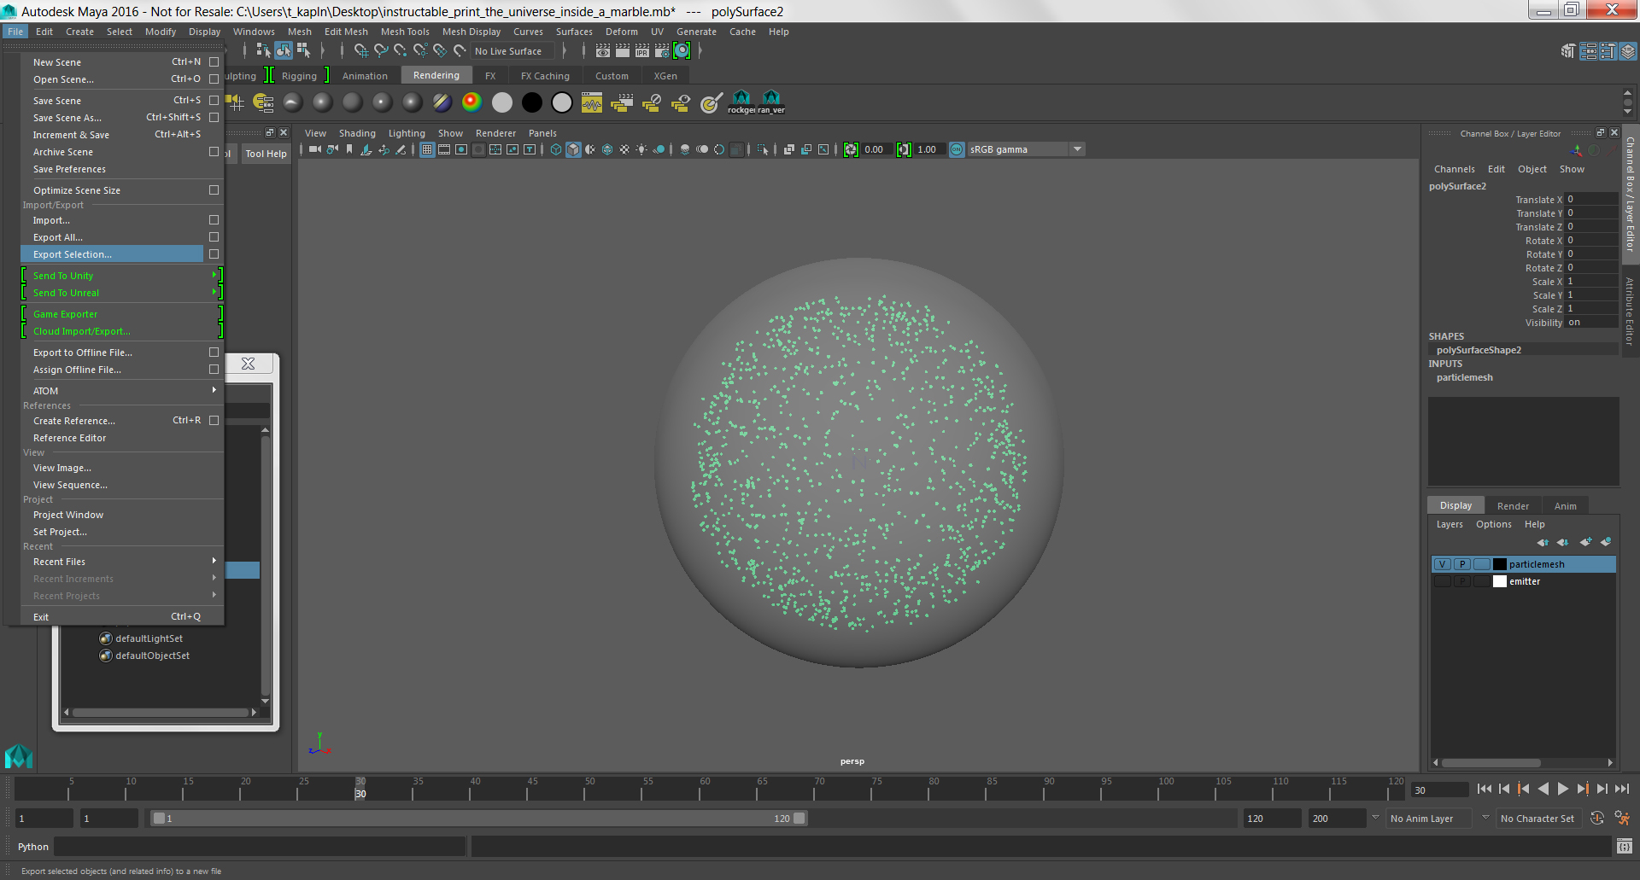The width and height of the screenshot is (1640, 880).
Task: Click go to end of playback range button
Action: (1622, 790)
